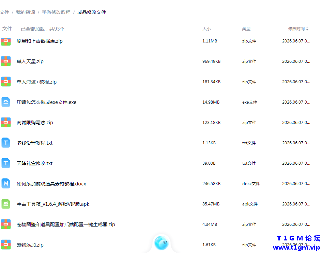This screenshot has height=253, width=322.
Task: Click the 1.61KB size value
Action: pyautogui.click(x=209, y=245)
